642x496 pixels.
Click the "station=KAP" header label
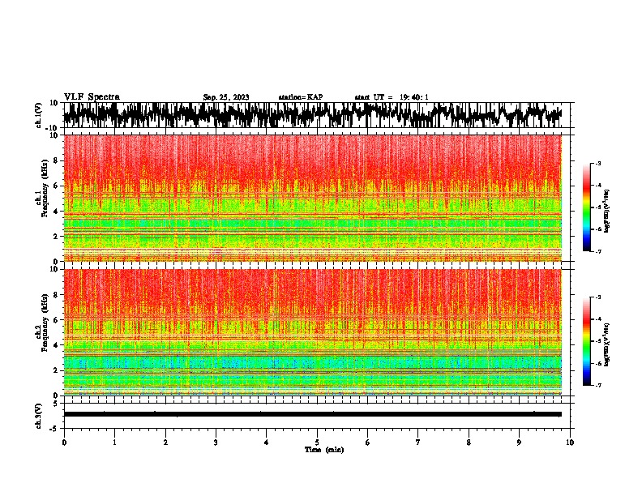point(301,97)
